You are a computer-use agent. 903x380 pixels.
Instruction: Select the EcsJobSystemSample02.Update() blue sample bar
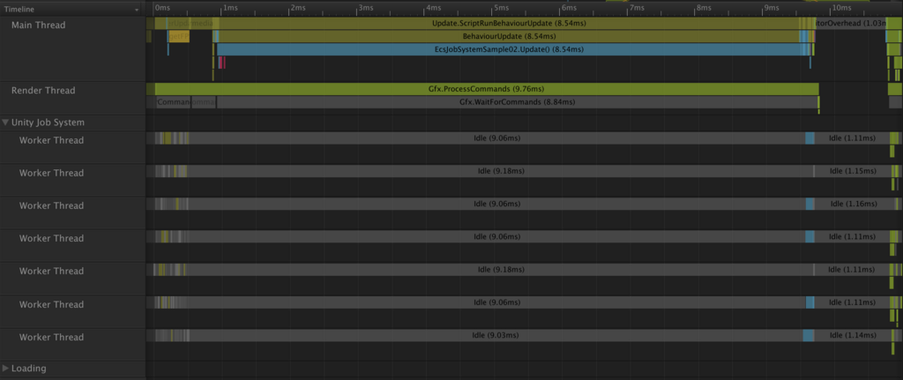[509, 49]
